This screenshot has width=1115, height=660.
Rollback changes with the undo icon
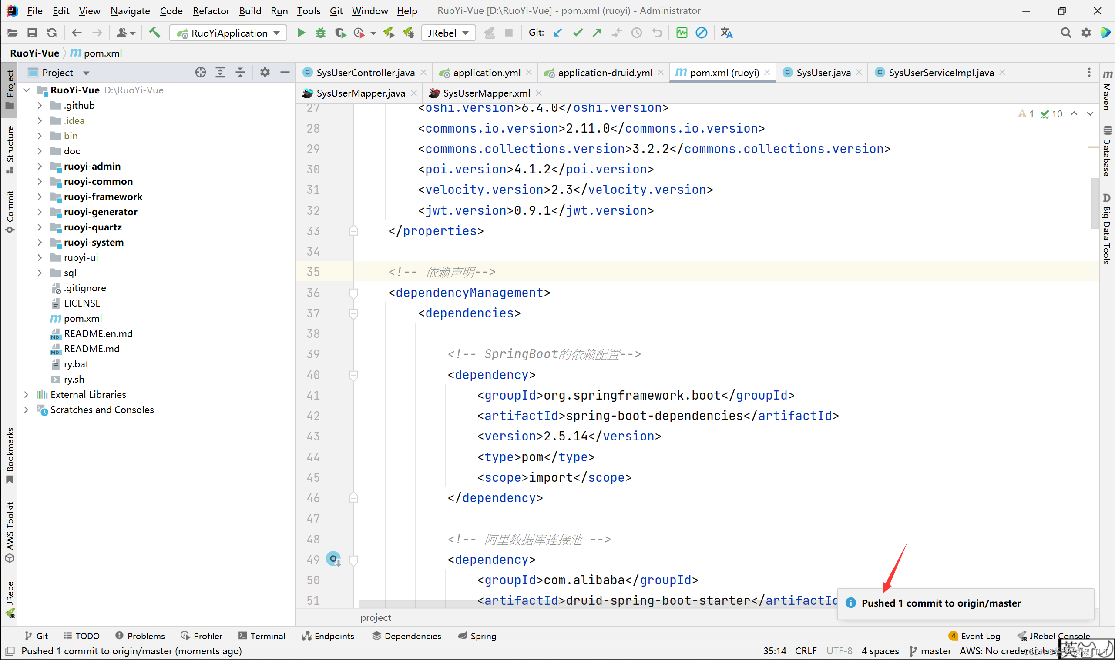pyautogui.click(x=657, y=33)
